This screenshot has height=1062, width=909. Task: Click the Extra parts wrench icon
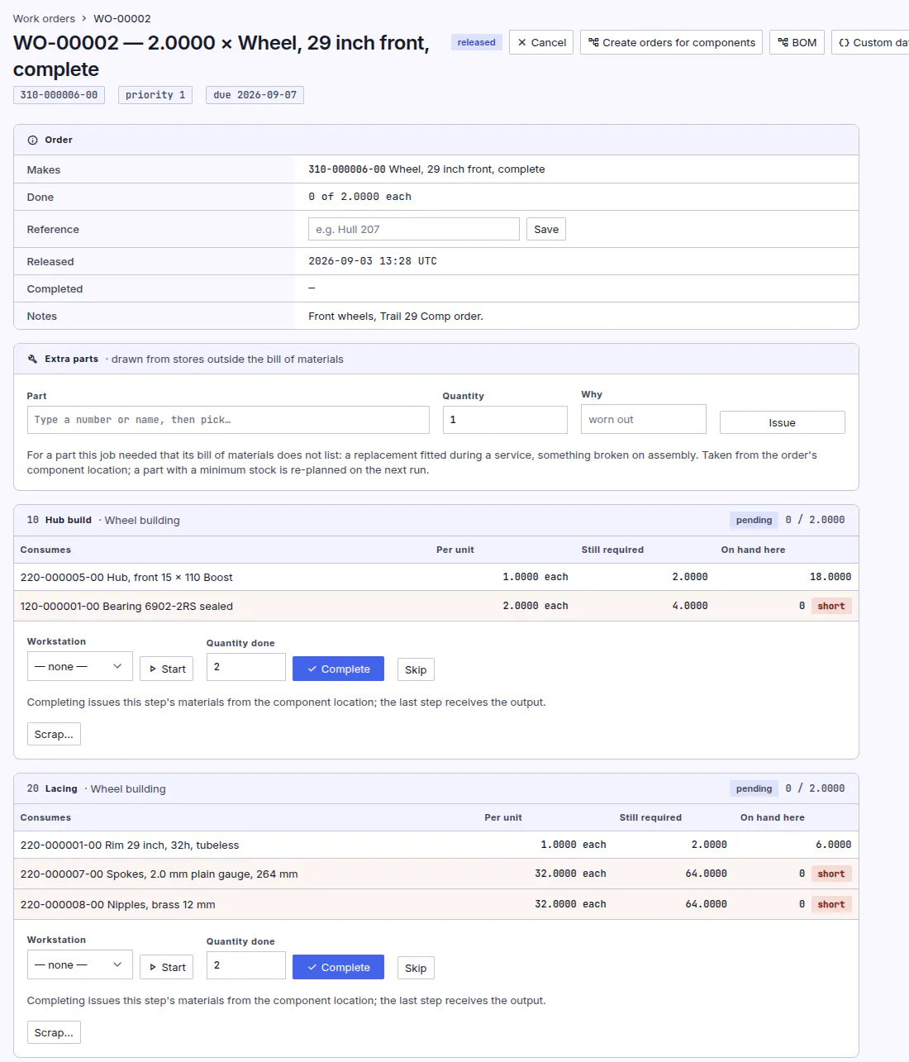(33, 360)
